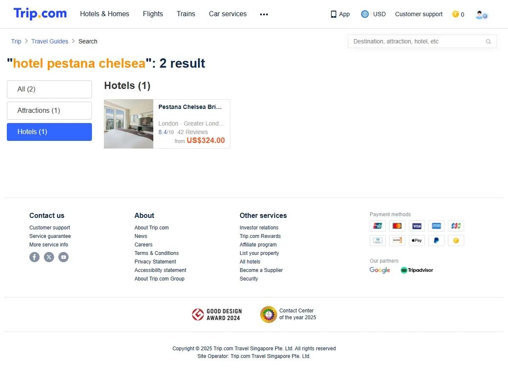The width and height of the screenshot is (508, 392).
Task: Open the Facebook social icon
Action: (x=34, y=257)
